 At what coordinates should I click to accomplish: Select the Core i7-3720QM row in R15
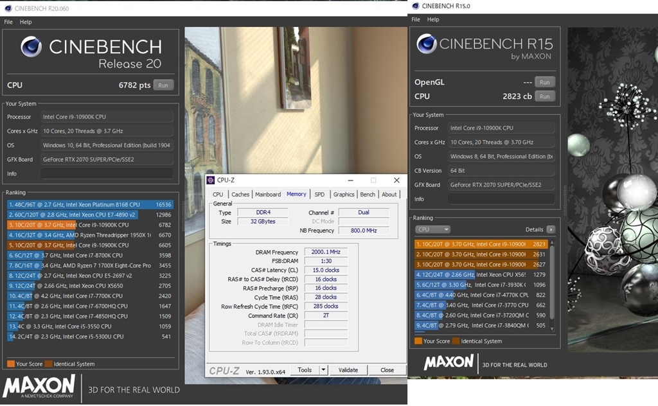pos(481,315)
